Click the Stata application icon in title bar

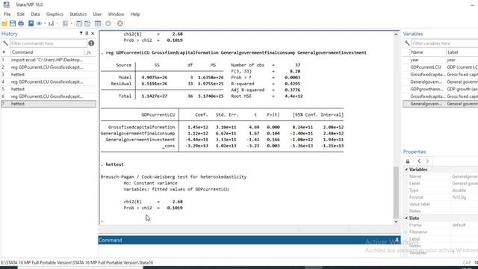[x=7, y=4]
